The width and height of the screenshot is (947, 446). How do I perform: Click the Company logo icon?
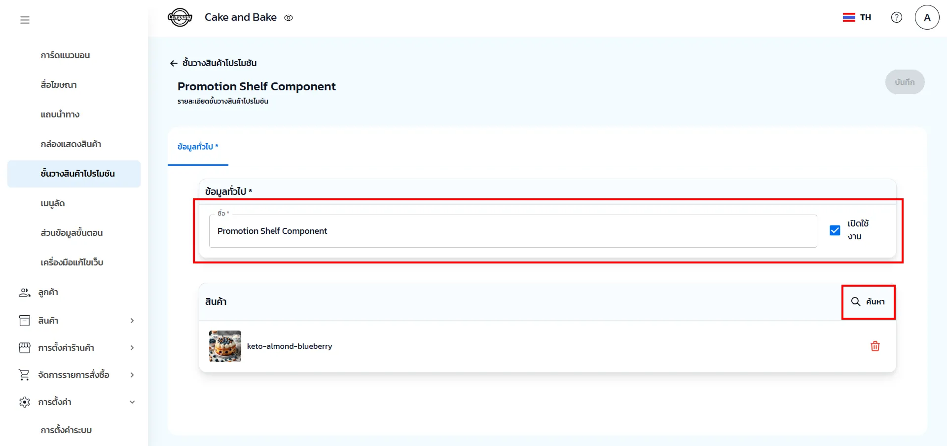180,17
